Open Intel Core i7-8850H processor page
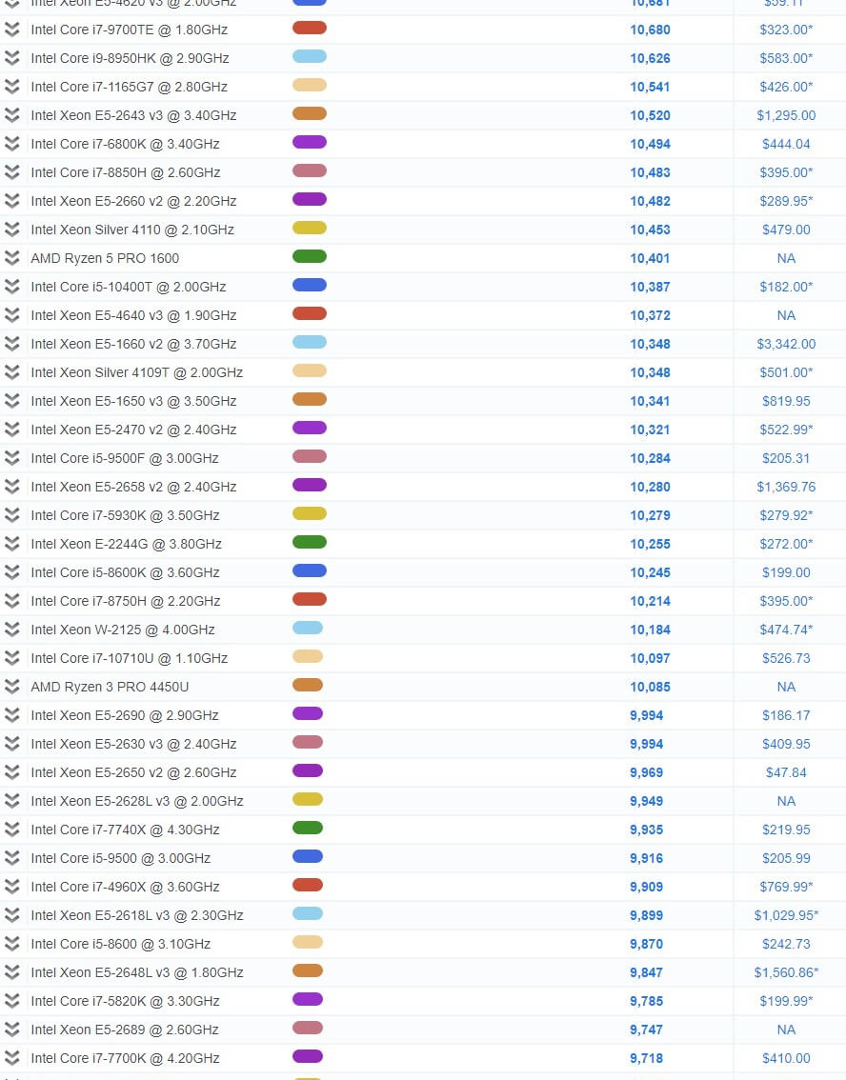Screen dimensions: 846x1080 [x=126, y=172]
